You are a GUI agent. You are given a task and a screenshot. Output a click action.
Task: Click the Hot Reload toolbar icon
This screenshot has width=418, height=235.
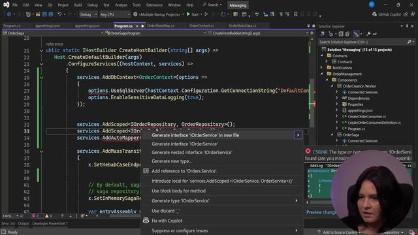pyautogui.click(x=223, y=14)
